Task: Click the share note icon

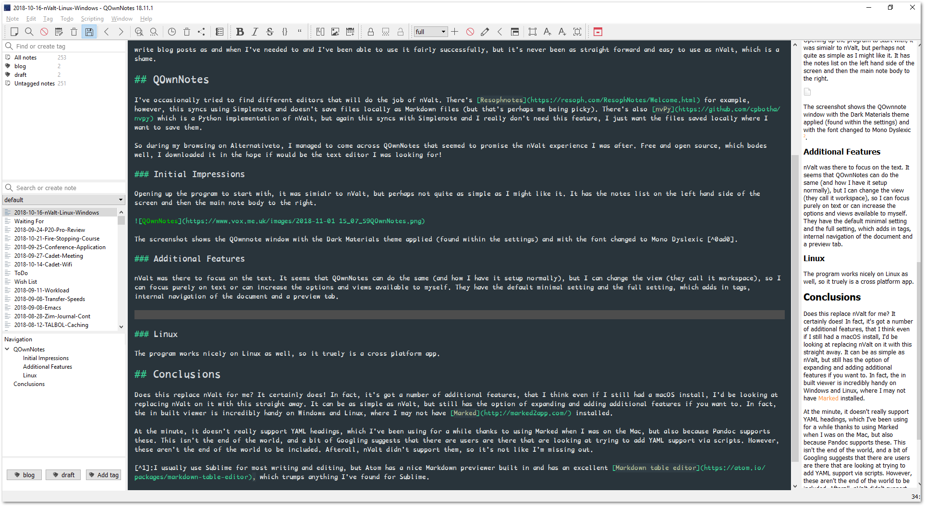Action: [x=201, y=32]
